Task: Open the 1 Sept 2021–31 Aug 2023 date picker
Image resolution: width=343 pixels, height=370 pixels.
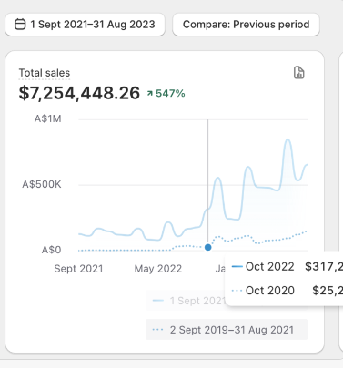Action: [85, 25]
